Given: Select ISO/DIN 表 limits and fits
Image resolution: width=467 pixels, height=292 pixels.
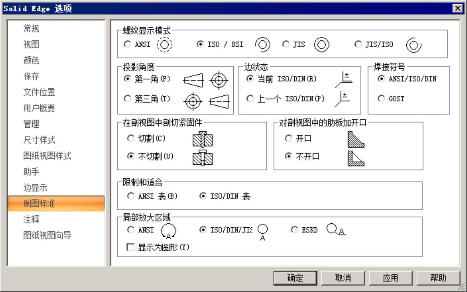Looking at the screenshot, I should click(x=203, y=196).
